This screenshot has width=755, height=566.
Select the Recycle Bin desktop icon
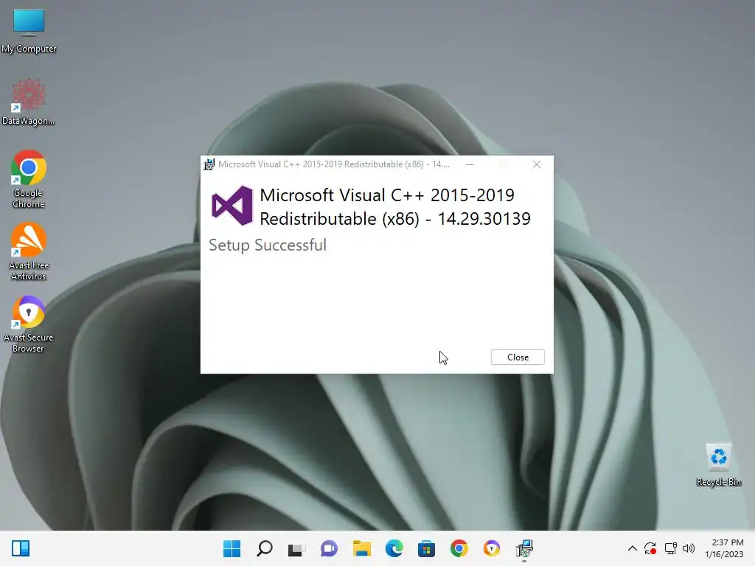(719, 465)
